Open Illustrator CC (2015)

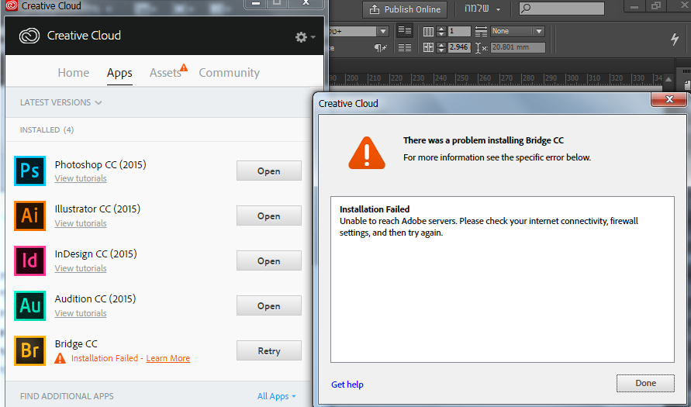pyautogui.click(x=269, y=216)
